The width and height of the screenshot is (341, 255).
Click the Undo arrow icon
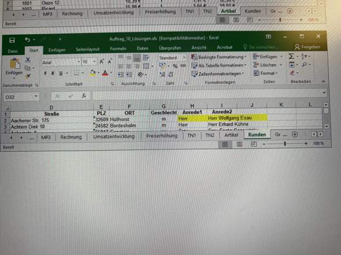pyautogui.click(x=27, y=40)
